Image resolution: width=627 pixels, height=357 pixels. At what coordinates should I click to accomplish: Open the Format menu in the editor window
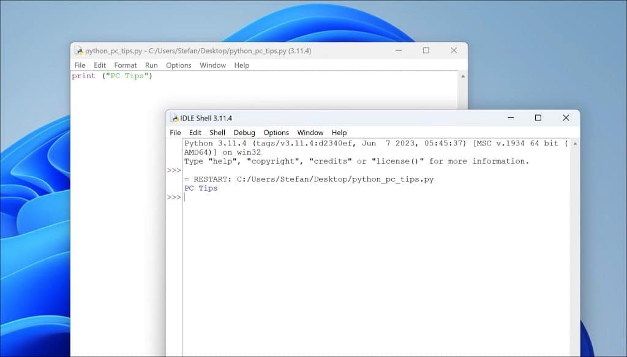(125, 65)
